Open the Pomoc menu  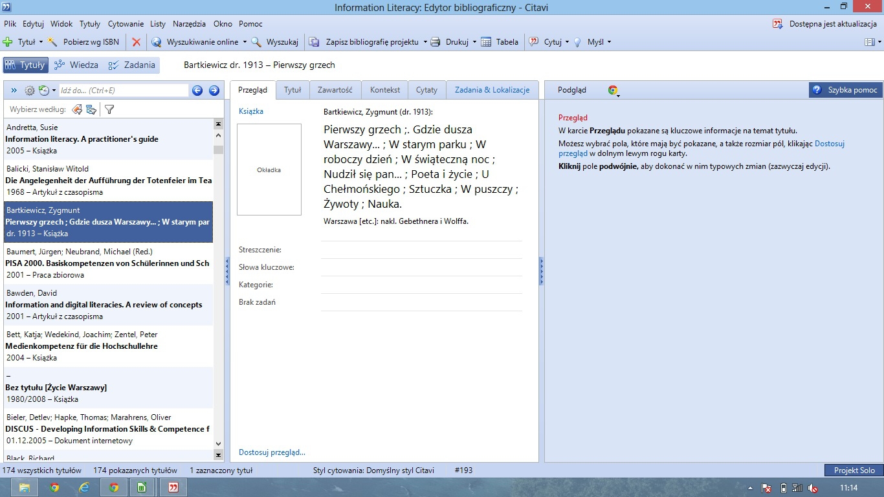(250, 24)
